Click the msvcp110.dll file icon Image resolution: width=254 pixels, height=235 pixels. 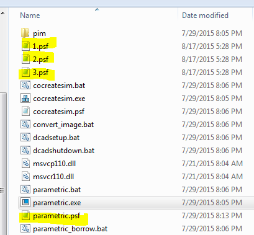tap(25, 164)
